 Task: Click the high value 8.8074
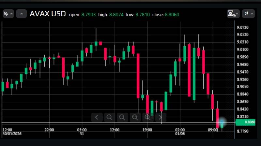116,15
